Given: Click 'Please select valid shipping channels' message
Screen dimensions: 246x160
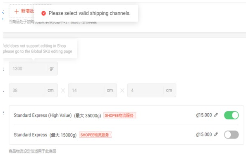Looking at the screenshot, I should pyautogui.click(x=89, y=13).
